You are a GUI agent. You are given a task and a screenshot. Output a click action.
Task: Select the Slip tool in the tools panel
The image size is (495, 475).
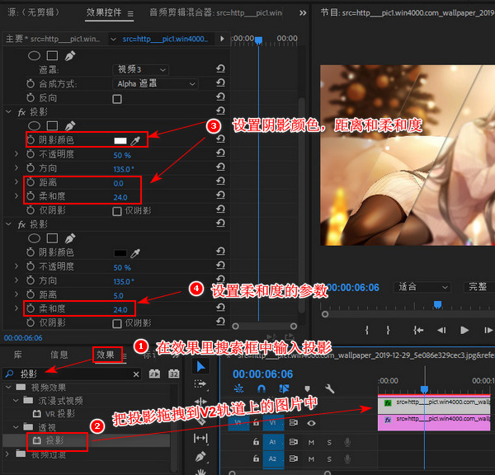(x=200, y=438)
